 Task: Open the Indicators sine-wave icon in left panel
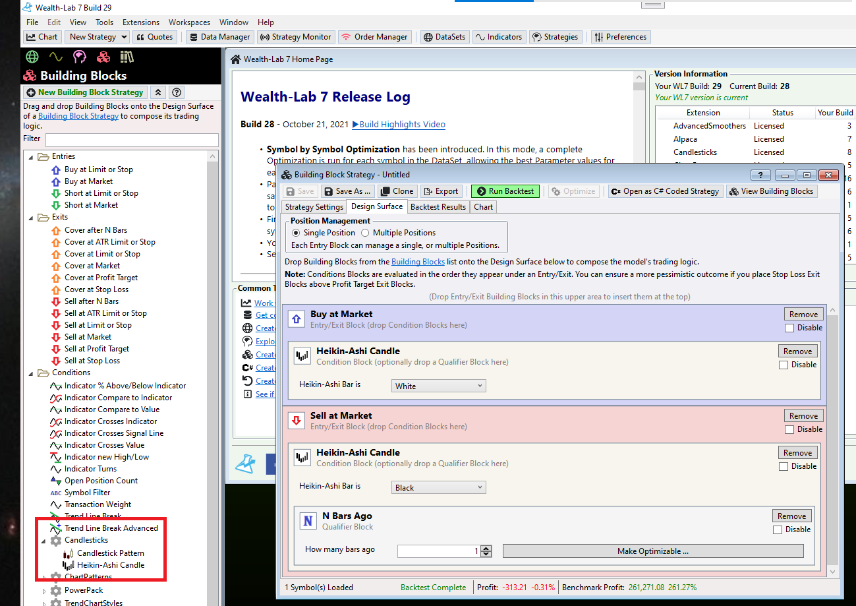coord(55,57)
